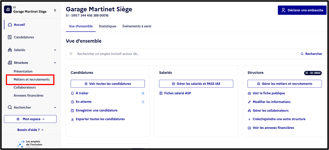Viewport: 329px width, 150px height.
Task: Open Collaborateurs under Structure
Action: point(25,87)
